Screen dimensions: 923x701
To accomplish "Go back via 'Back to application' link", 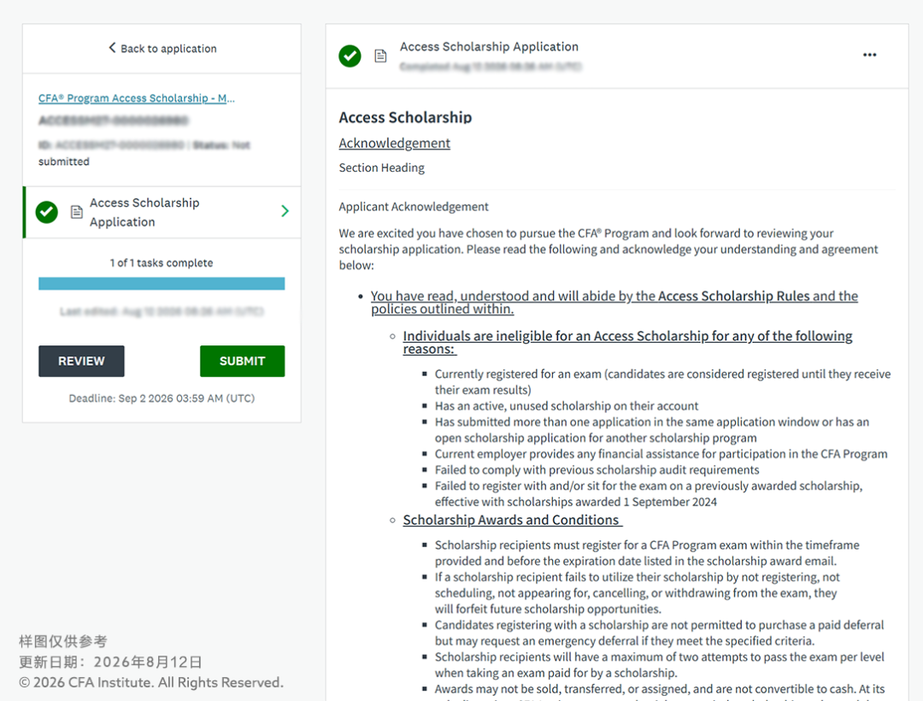I will tap(162, 48).
